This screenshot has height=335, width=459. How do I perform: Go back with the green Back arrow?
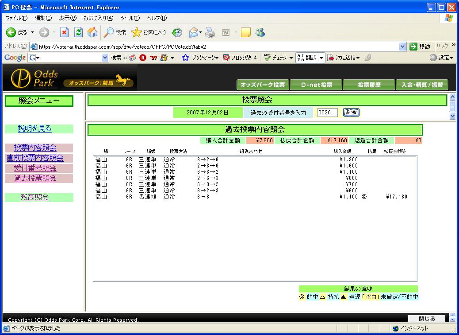11,32
